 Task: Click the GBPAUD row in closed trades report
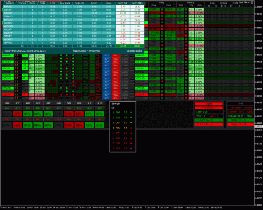point(74,43)
